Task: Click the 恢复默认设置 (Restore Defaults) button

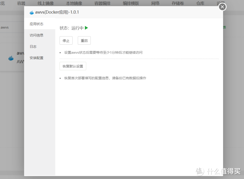Action: tap(73, 66)
